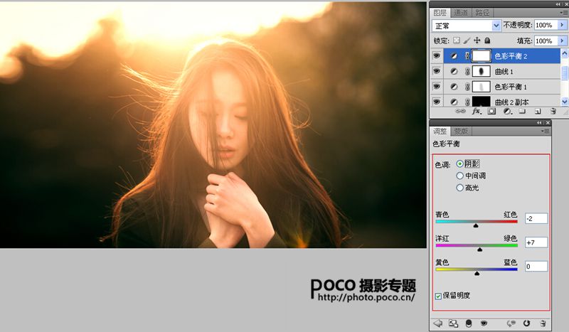569x332 pixels.
Task: Open the Layers panel options menu
Action: [565, 13]
